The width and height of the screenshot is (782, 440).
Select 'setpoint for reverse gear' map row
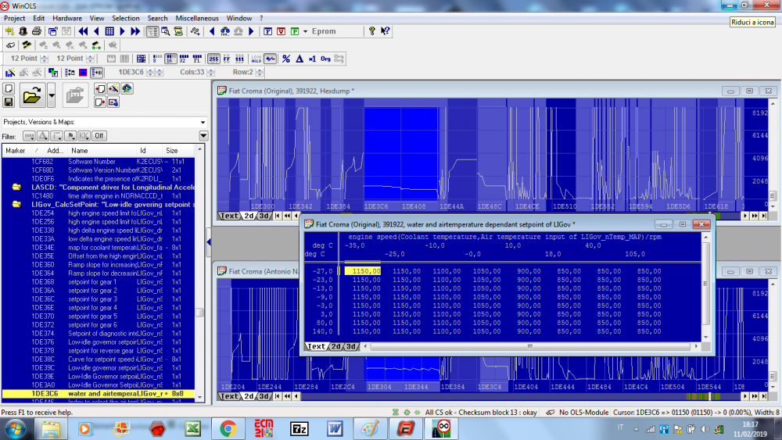[99, 351]
